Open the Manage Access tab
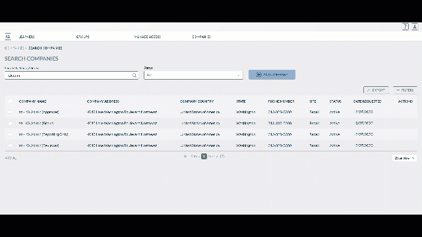This screenshot has height=237, width=422. click(x=148, y=37)
